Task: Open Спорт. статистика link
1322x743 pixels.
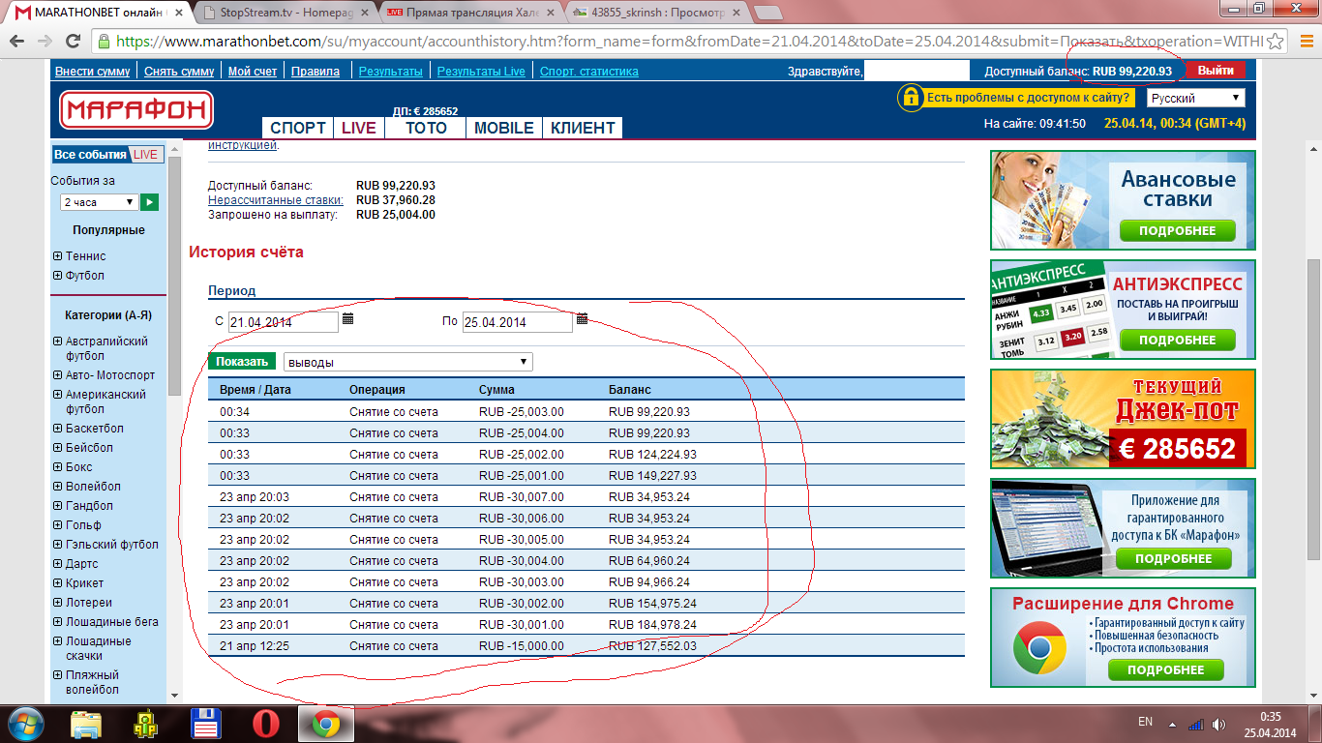Action: [589, 72]
